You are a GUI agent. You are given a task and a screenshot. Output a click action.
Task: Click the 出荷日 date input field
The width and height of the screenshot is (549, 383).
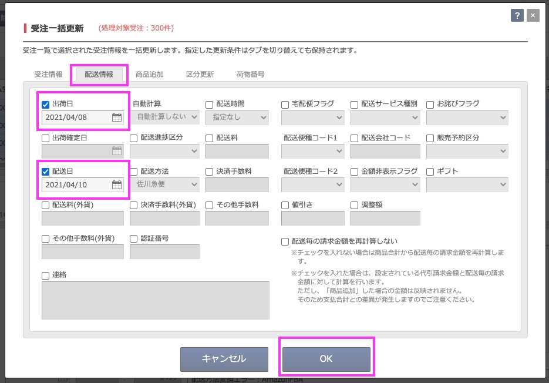point(75,117)
